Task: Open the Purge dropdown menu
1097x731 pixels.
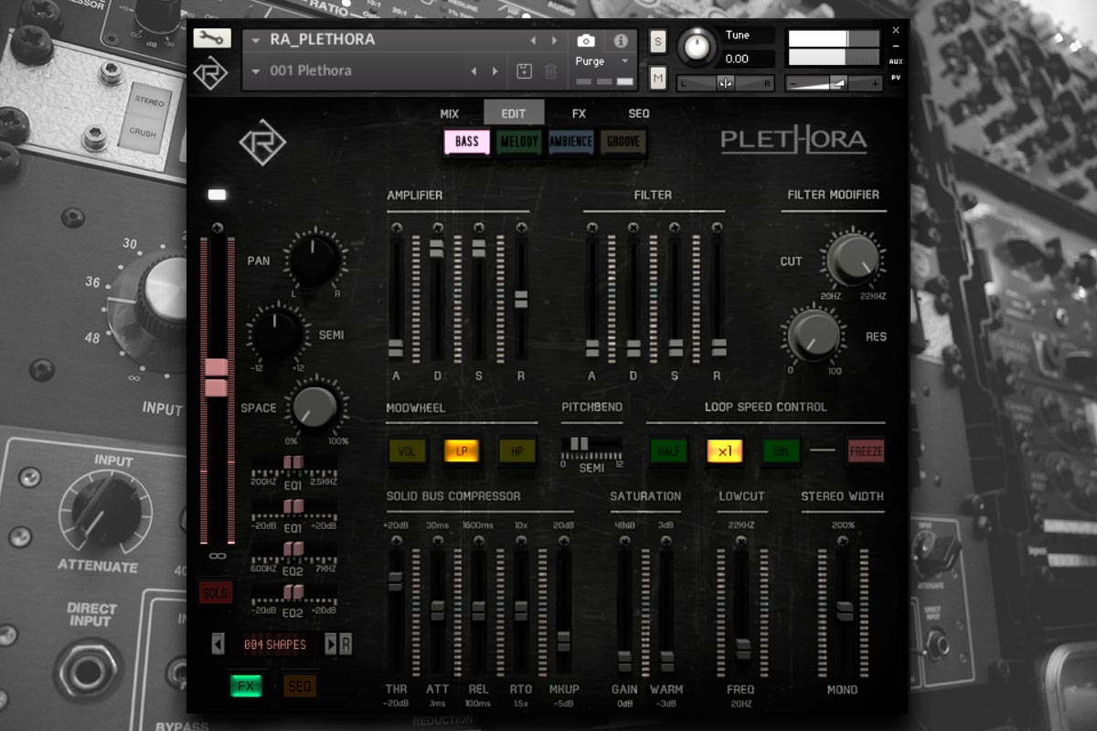Action: 602,61
